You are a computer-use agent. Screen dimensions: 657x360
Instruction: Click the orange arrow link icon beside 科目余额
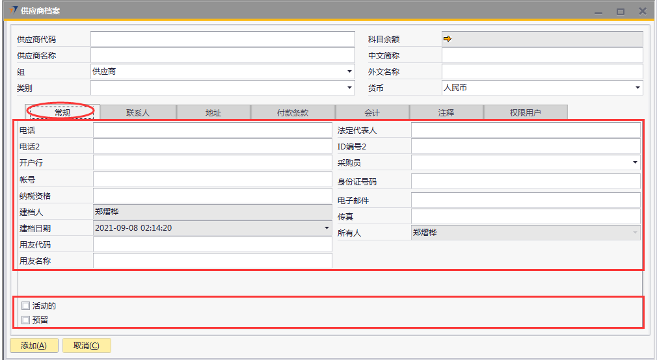tap(448, 39)
